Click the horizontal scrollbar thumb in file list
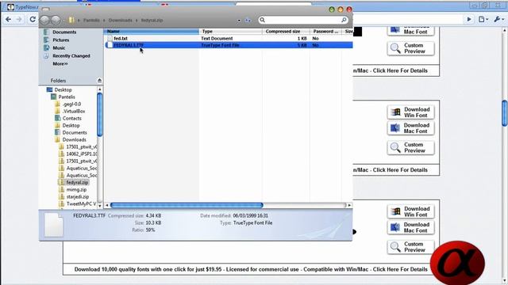Image resolution: width=508 pixels, height=285 pixels. pyautogui.click(x=187, y=205)
